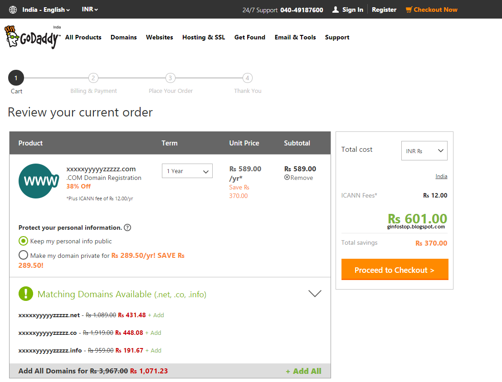Click the Rs 601.00 total amount
502x382 pixels.
click(x=418, y=218)
